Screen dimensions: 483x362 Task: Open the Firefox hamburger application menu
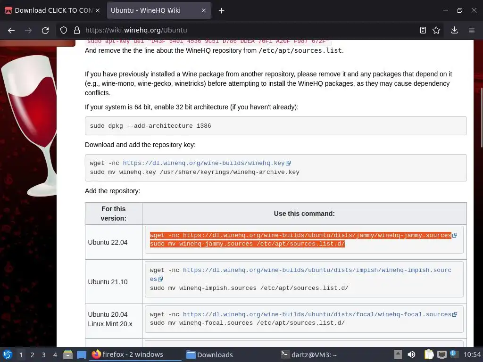[472, 30]
